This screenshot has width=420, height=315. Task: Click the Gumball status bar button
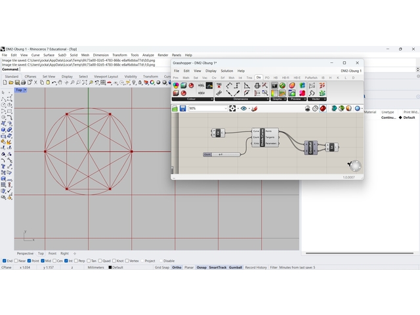(x=235, y=268)
